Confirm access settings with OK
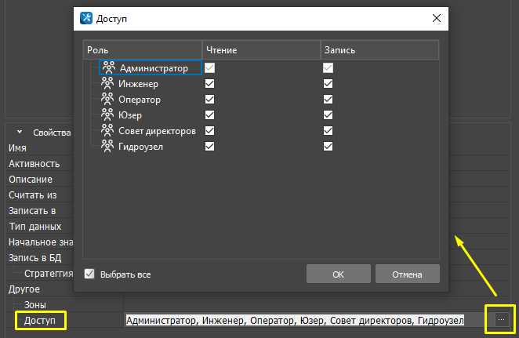 coord(338,274)
